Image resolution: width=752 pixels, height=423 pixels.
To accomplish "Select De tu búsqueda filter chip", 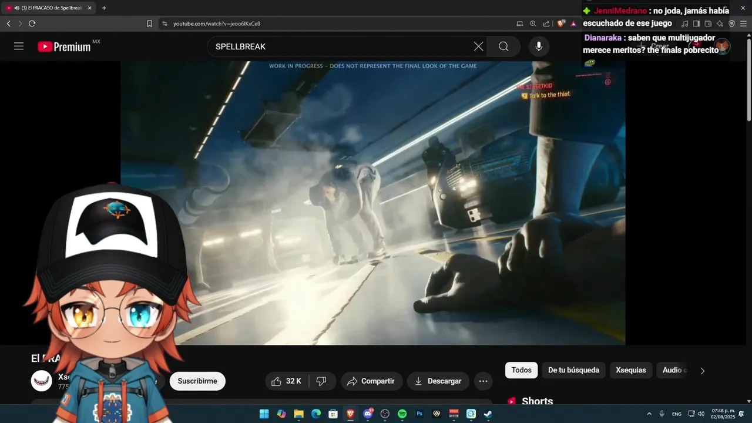I will point(573,370).
